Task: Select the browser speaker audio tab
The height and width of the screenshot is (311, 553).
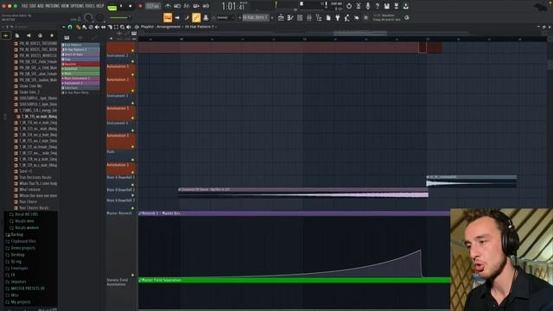Action: click(29, 35)
